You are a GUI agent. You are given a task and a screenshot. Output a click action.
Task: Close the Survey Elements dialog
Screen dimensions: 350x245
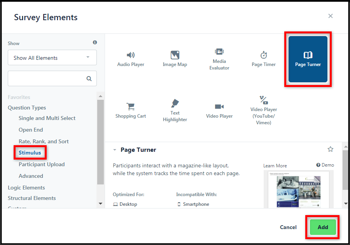click(x=330, y=16)
